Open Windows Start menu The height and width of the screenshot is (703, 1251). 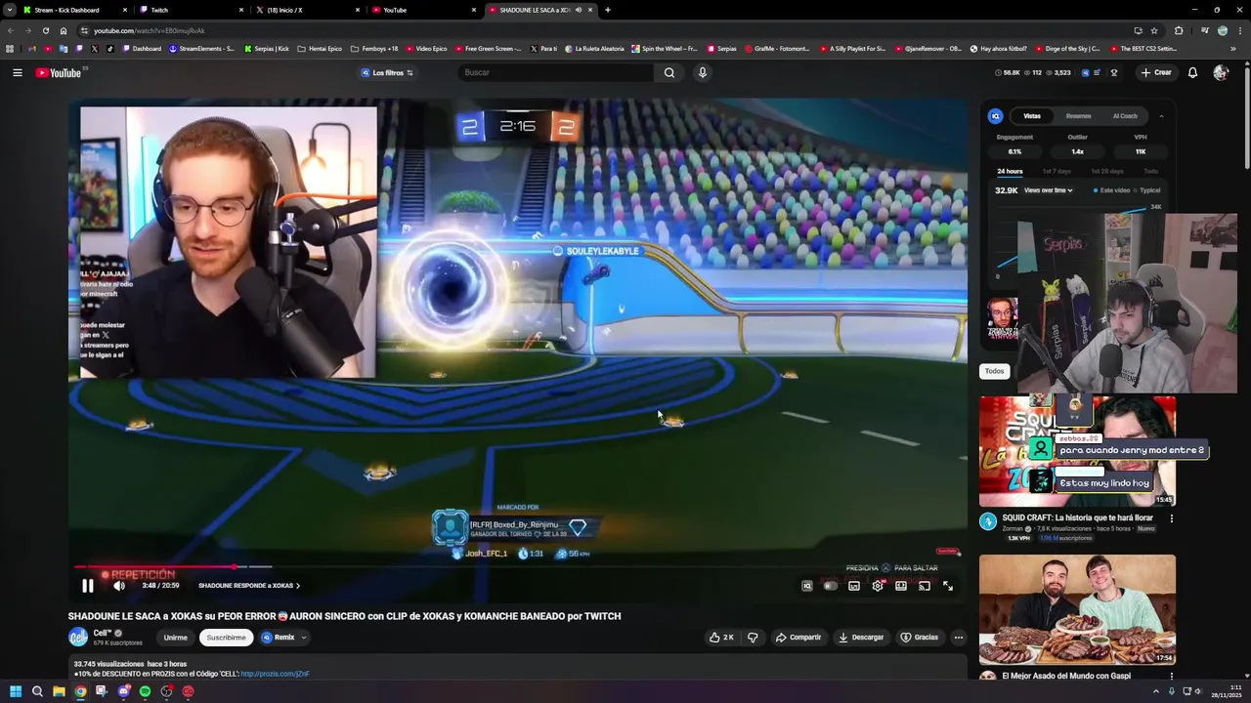[16, 691]
